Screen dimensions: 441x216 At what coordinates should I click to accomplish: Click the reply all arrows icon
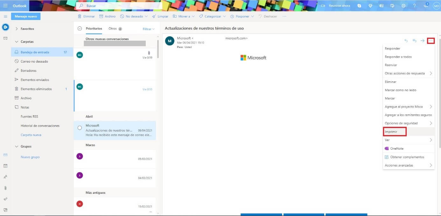(x=414, y=41)
